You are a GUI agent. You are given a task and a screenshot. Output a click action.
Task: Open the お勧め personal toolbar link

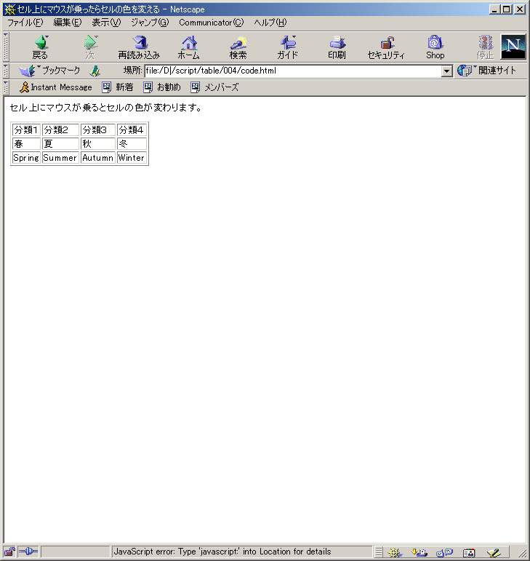pyautogui.click(x=162, y=87)
